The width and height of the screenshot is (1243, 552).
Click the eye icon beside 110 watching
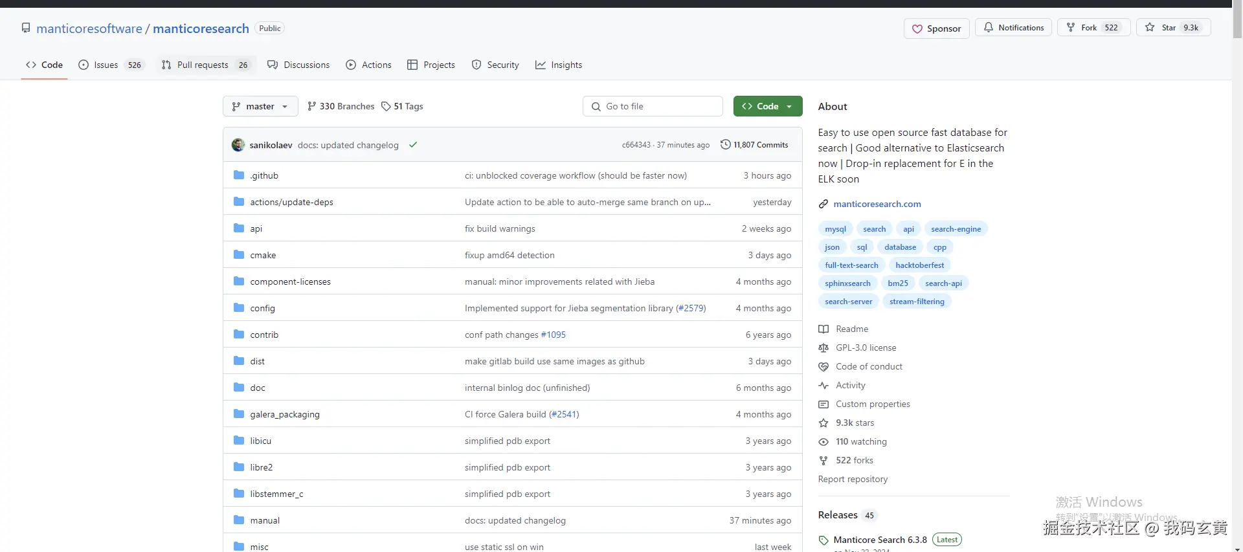point(823,441)
